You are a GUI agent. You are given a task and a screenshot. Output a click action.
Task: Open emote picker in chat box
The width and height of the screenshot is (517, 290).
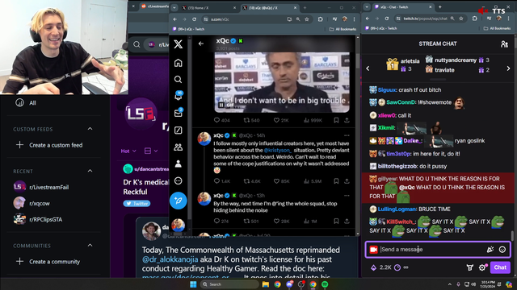(502, 250)
